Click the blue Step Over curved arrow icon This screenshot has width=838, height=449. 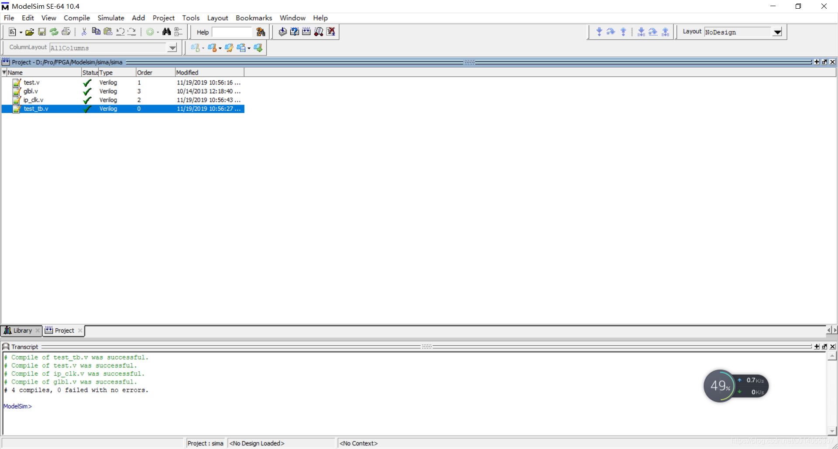click(611, 32)
